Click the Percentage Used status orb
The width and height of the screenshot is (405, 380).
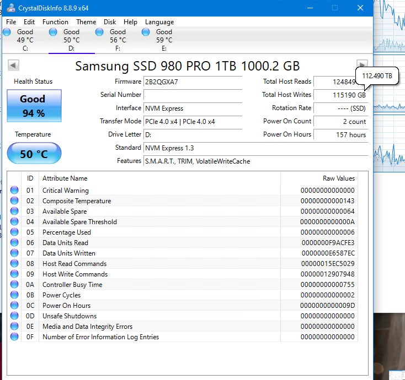point(14,232)
